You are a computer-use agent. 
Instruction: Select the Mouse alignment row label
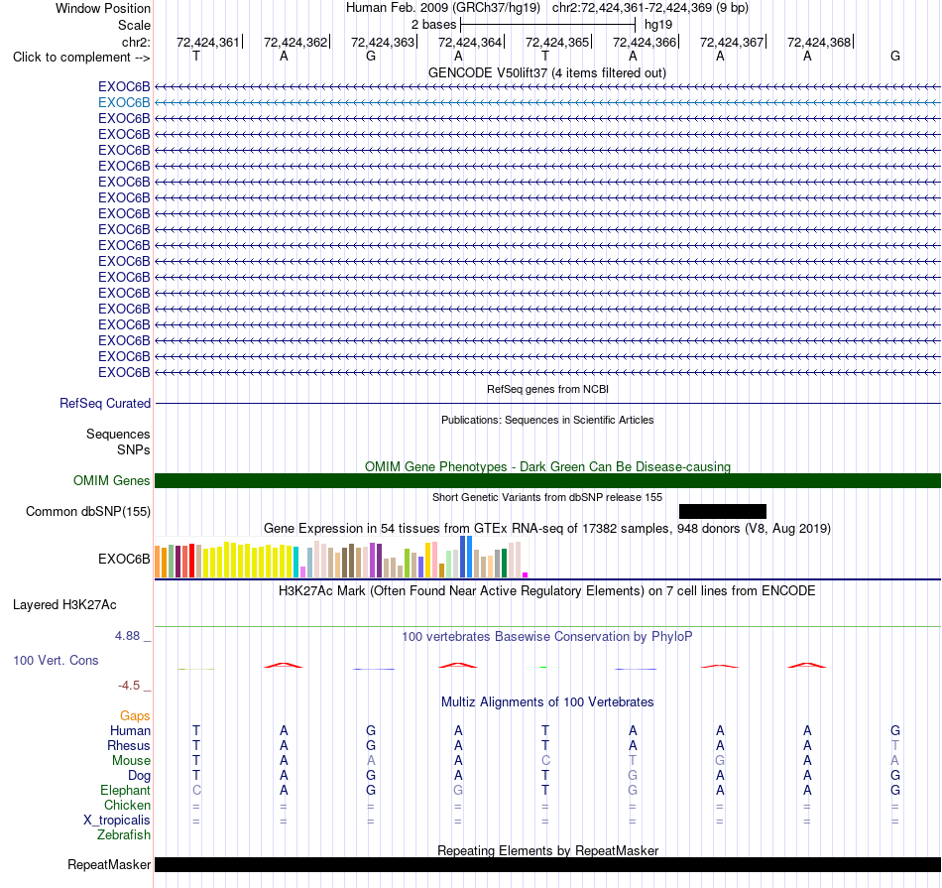(131, 760)
